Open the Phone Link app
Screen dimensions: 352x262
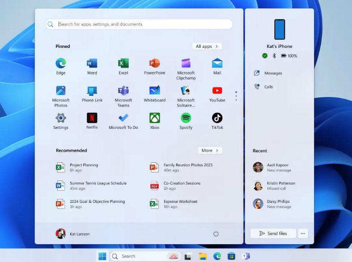tap(92, 94)
